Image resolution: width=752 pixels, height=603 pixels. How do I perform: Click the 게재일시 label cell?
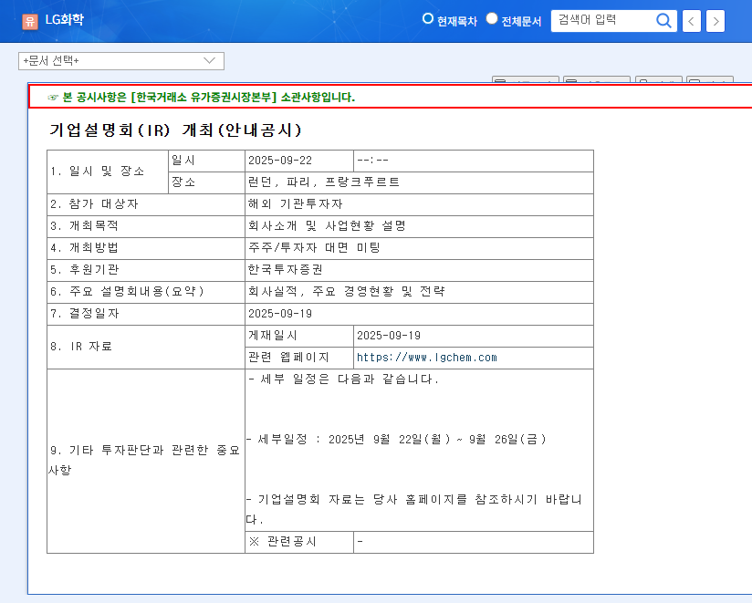[x=299, y=336]
